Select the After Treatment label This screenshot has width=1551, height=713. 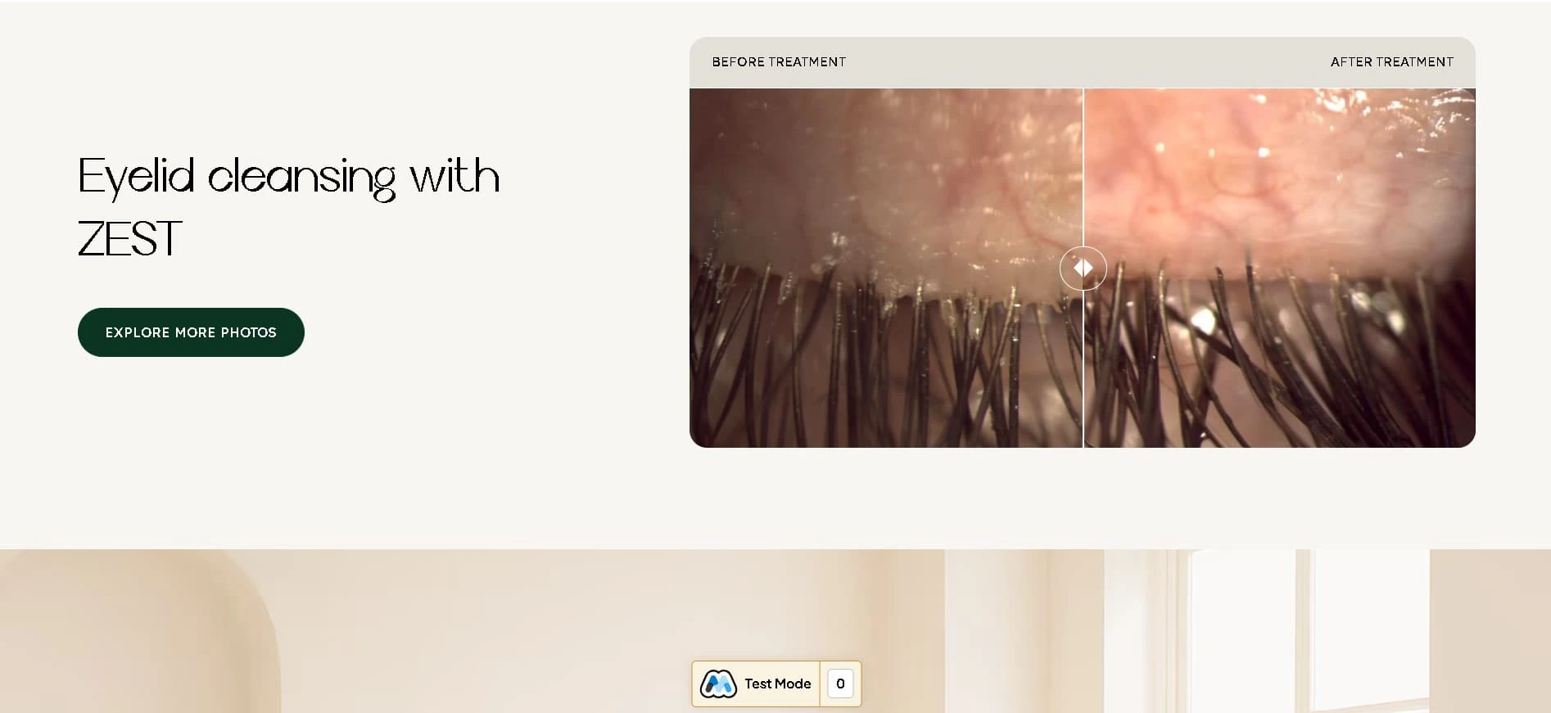pyautogui.click(x=1391, y=62)
